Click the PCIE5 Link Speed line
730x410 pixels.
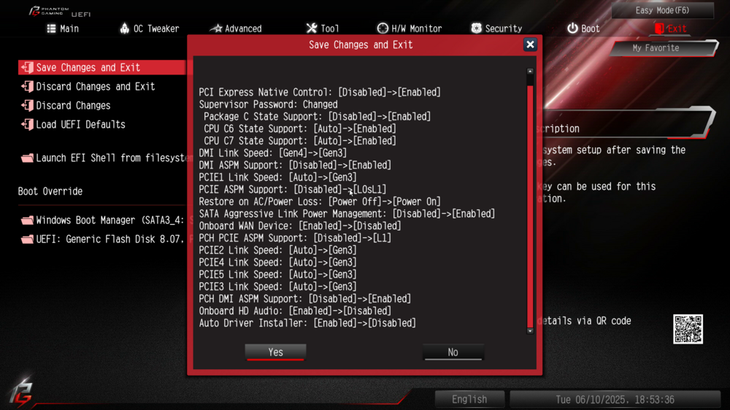pos(277,274)
